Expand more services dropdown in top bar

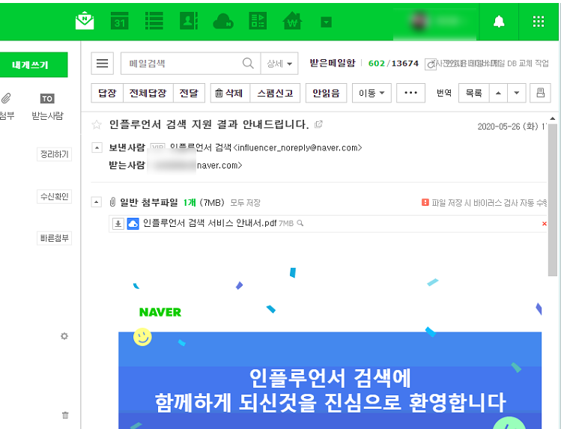tap(326, 22)
